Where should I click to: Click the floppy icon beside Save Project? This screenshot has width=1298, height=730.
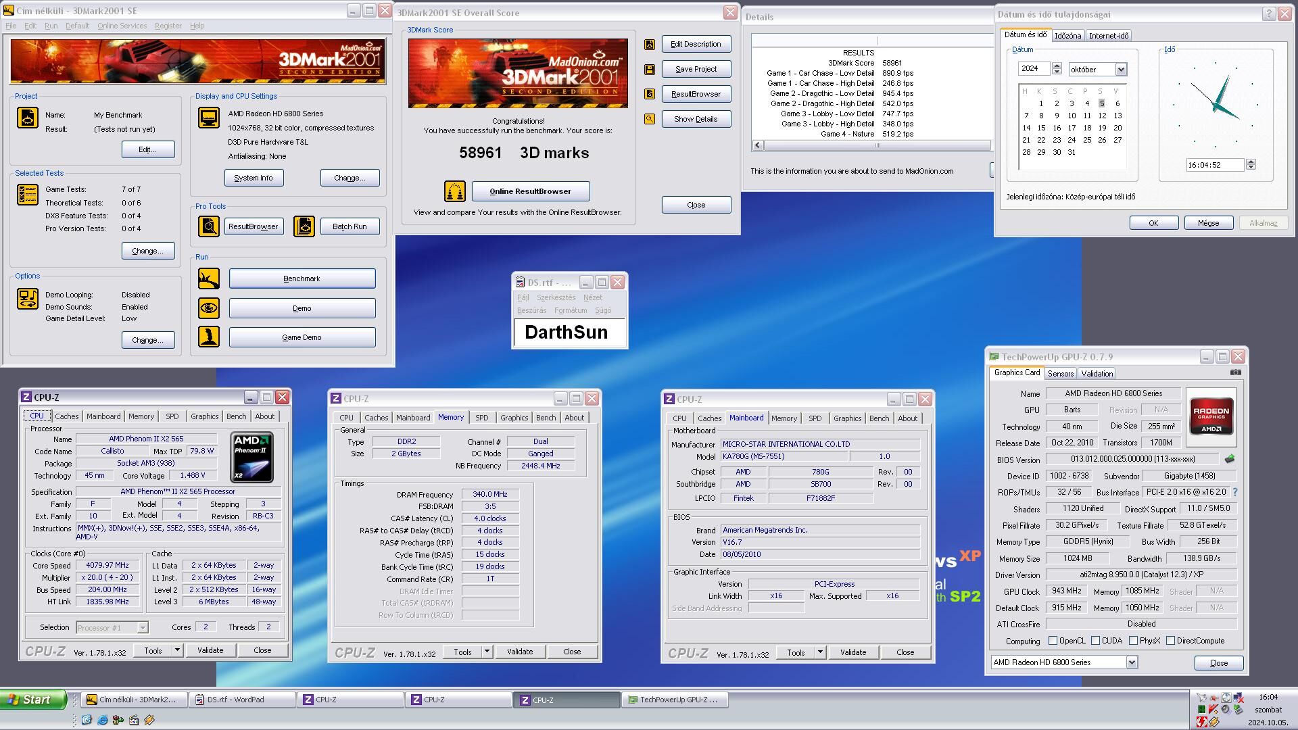pos(650,70)
